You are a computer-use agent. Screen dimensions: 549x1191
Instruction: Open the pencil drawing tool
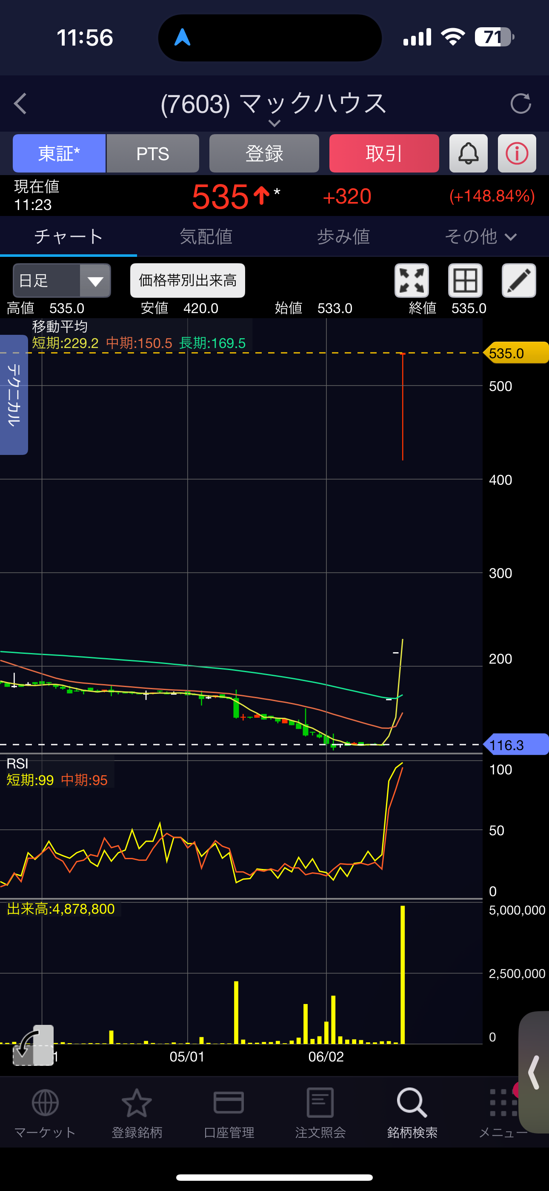(x=519, y=281)
